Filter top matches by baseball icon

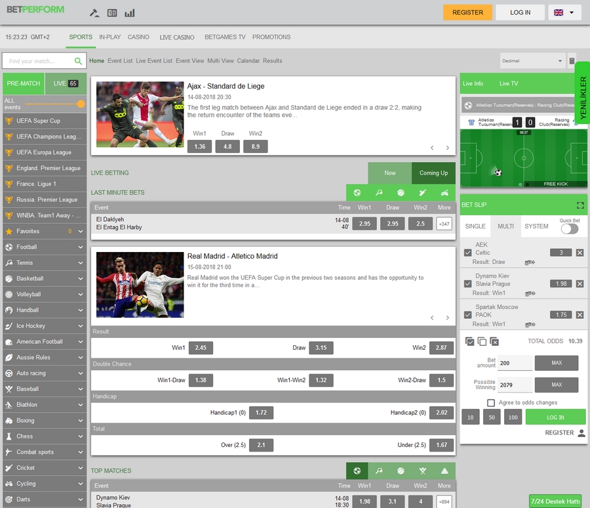(423, 471)
